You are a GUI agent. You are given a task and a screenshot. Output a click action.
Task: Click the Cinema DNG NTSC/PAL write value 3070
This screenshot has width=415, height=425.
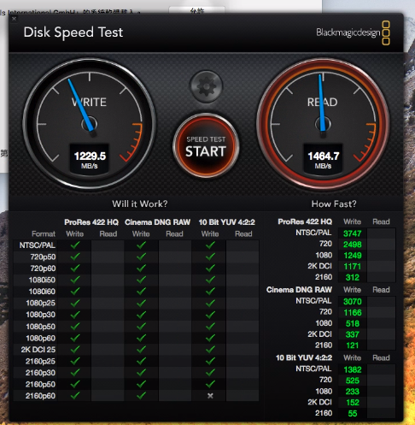click(x=353, y=301)
